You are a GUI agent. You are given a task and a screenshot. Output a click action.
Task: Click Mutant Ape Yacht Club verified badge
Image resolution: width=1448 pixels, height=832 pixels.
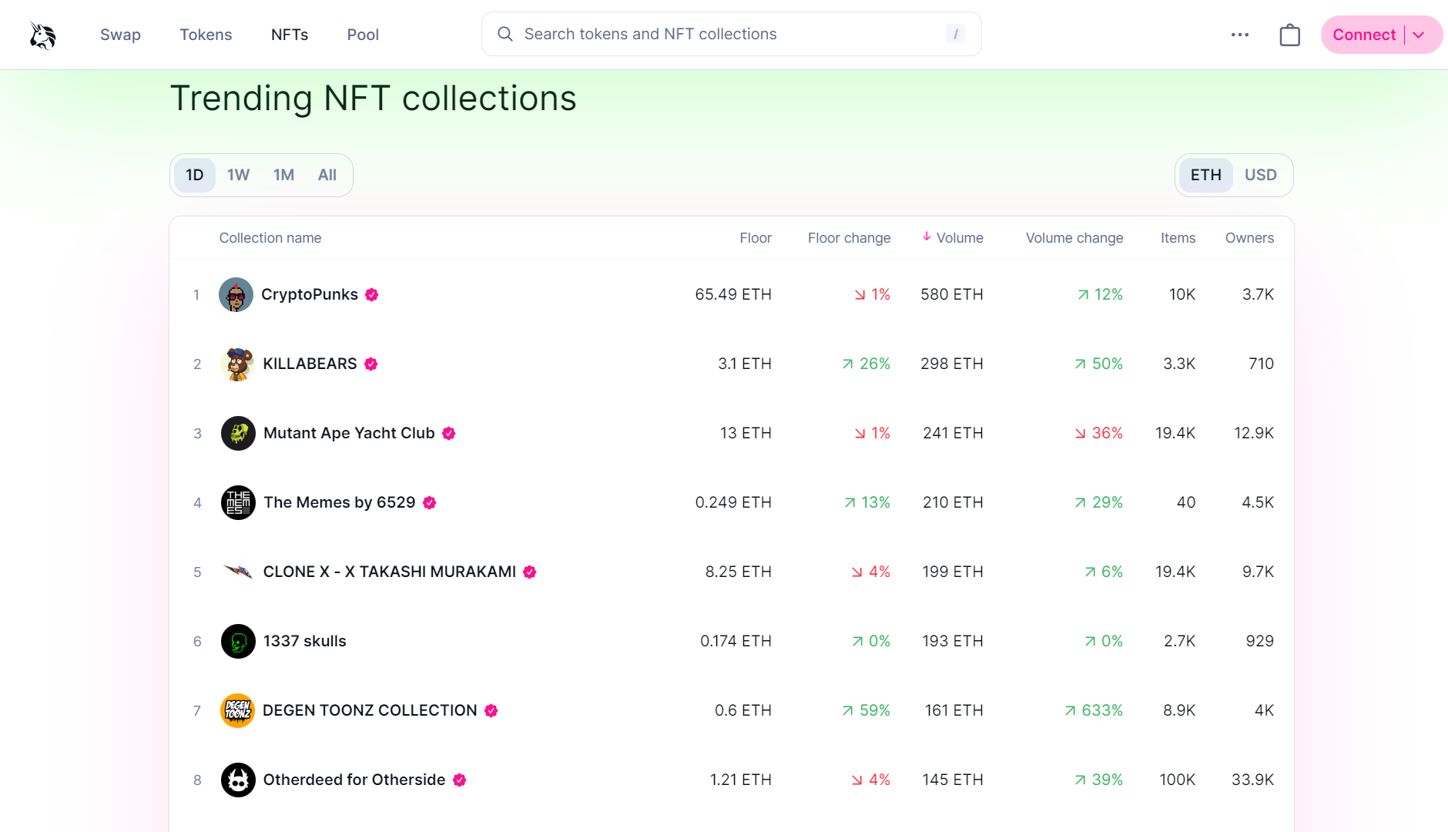click(x=449, y=433)
